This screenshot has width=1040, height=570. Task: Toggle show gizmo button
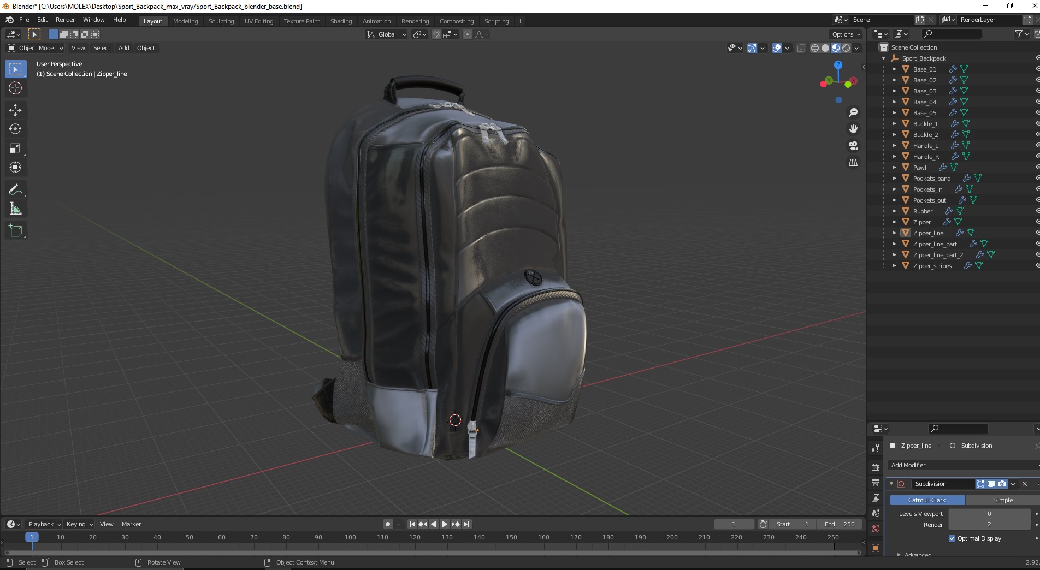(x=752, y=48)
